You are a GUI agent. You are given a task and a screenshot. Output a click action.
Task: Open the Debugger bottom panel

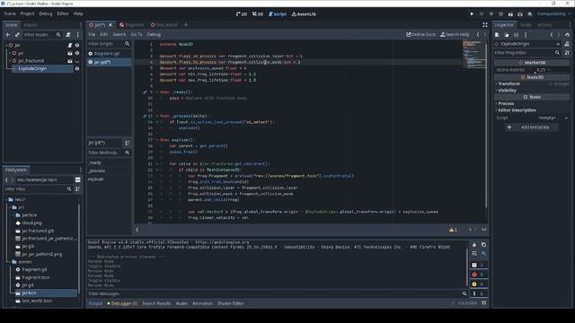[122, 303]
